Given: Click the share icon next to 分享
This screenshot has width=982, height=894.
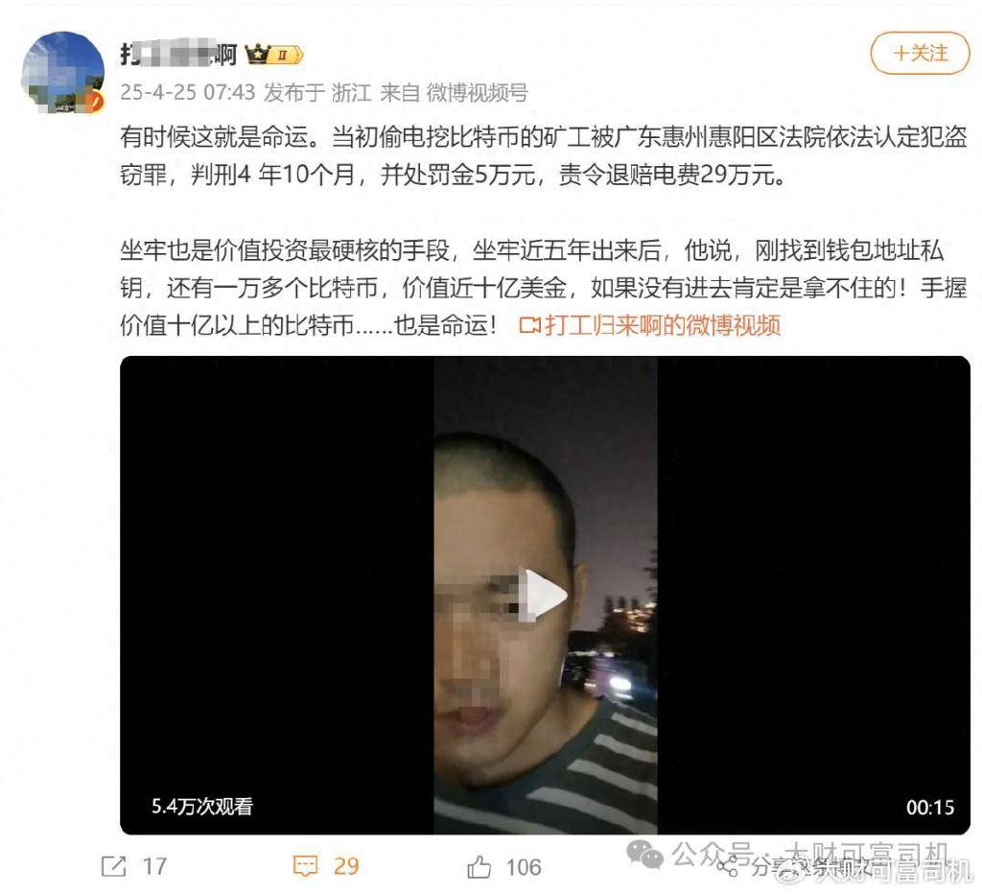Looking at the screenshot, I should pos(727,868).
